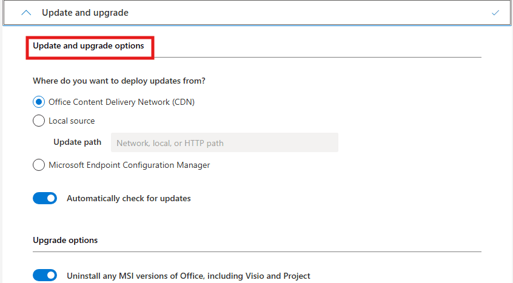Image resolution: width=513 pixels, height=283 pixels.
Task: Click the Update and upgrade options heading
Action: point(89,45)
